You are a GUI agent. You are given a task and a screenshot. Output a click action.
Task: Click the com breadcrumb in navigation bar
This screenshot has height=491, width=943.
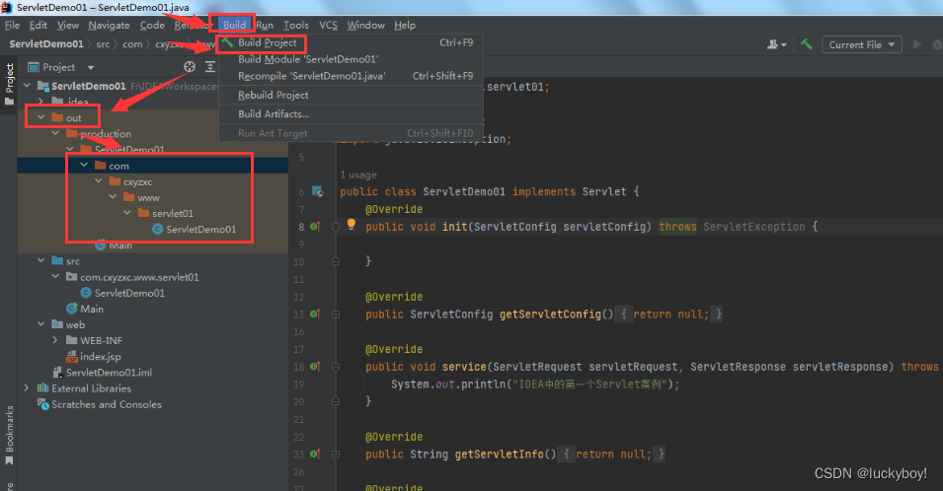pos(132,44)
